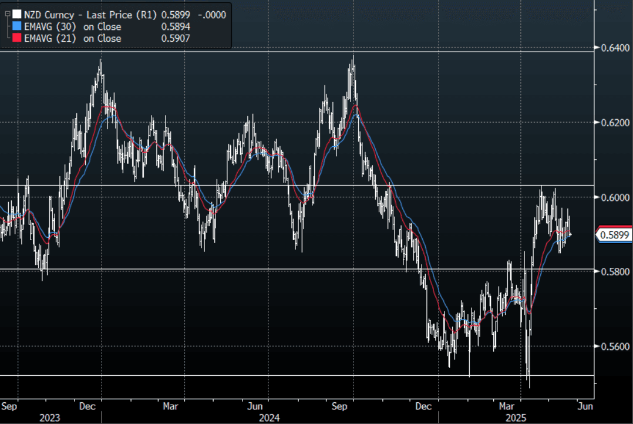Click the red EMAVG (21) color swatch
Viewport: 633px width, 424px height.
tap(17, 38)
